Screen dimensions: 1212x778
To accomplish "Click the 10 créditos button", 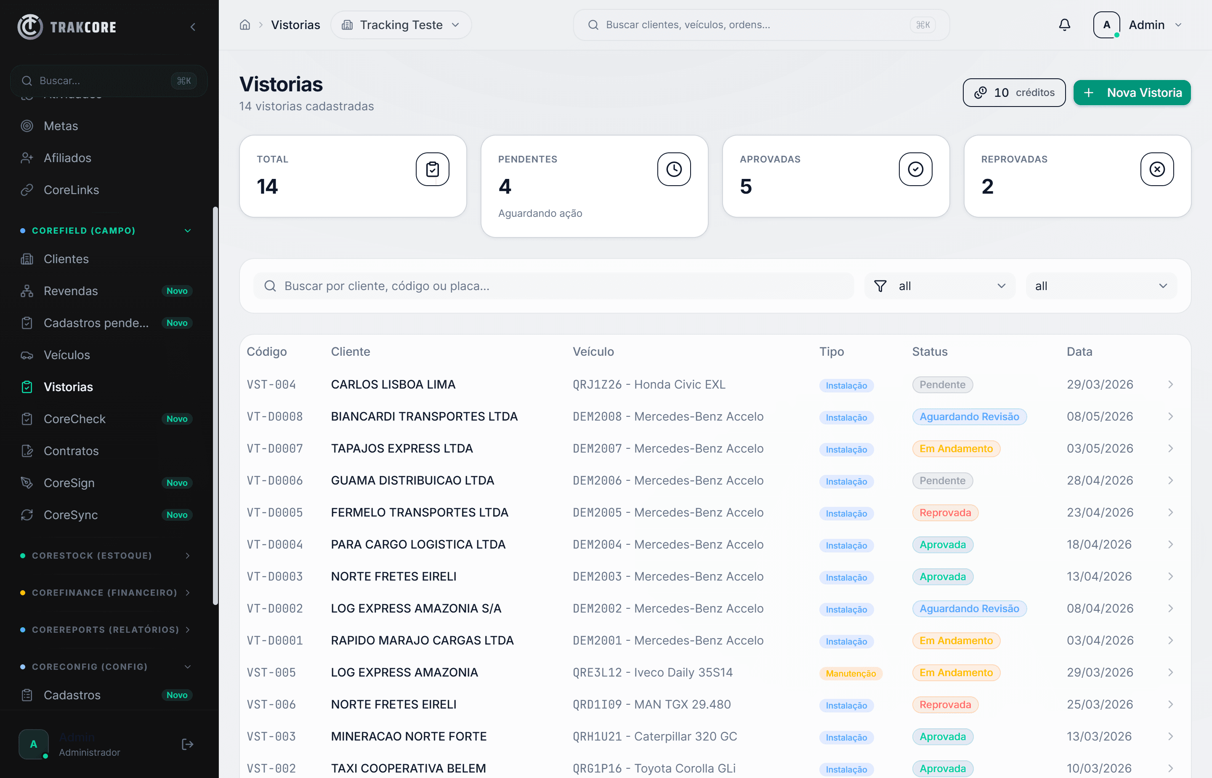I will click(1014, 93).
